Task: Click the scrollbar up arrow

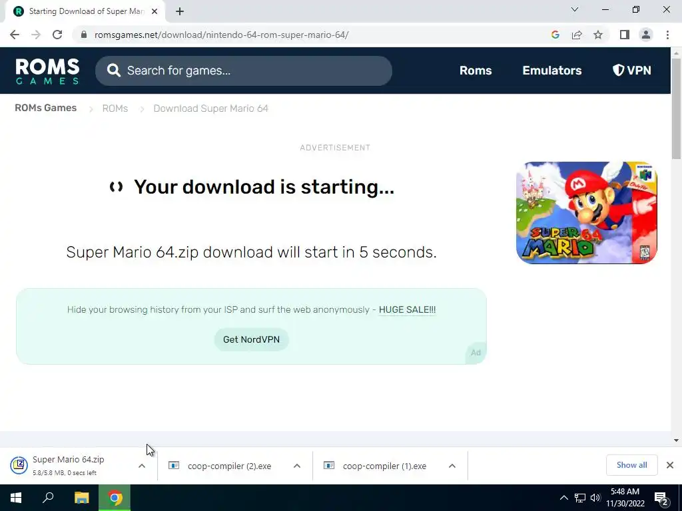Action: [x=676, y=53]
